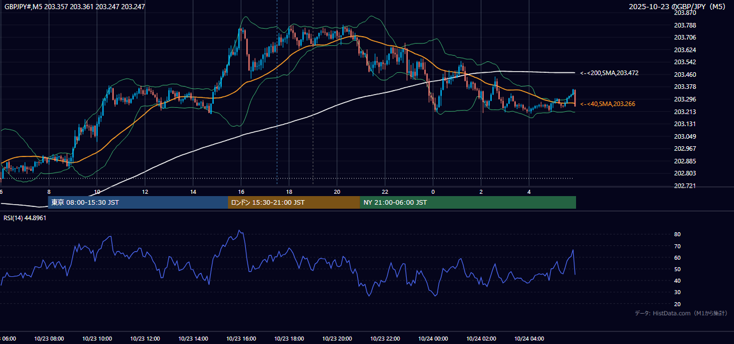Click hour tick 18 under the price chart

(289, 191)
